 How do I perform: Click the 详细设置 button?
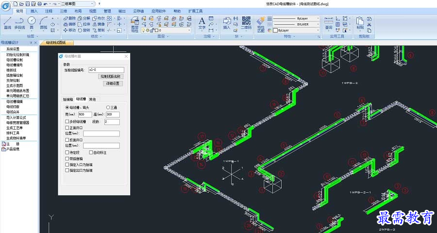tap(113, 83)
